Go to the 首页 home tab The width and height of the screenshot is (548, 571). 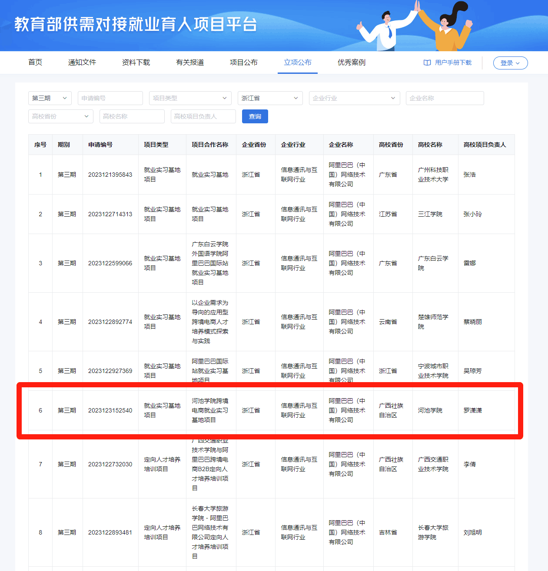pyautogui.click(x=35, y=63)
